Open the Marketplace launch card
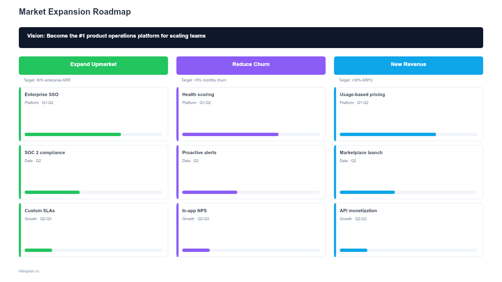 pos(408,172)
